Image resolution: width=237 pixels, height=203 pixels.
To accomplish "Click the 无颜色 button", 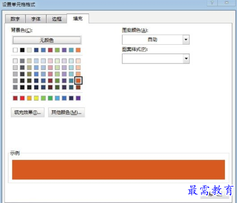I will 47,40.
